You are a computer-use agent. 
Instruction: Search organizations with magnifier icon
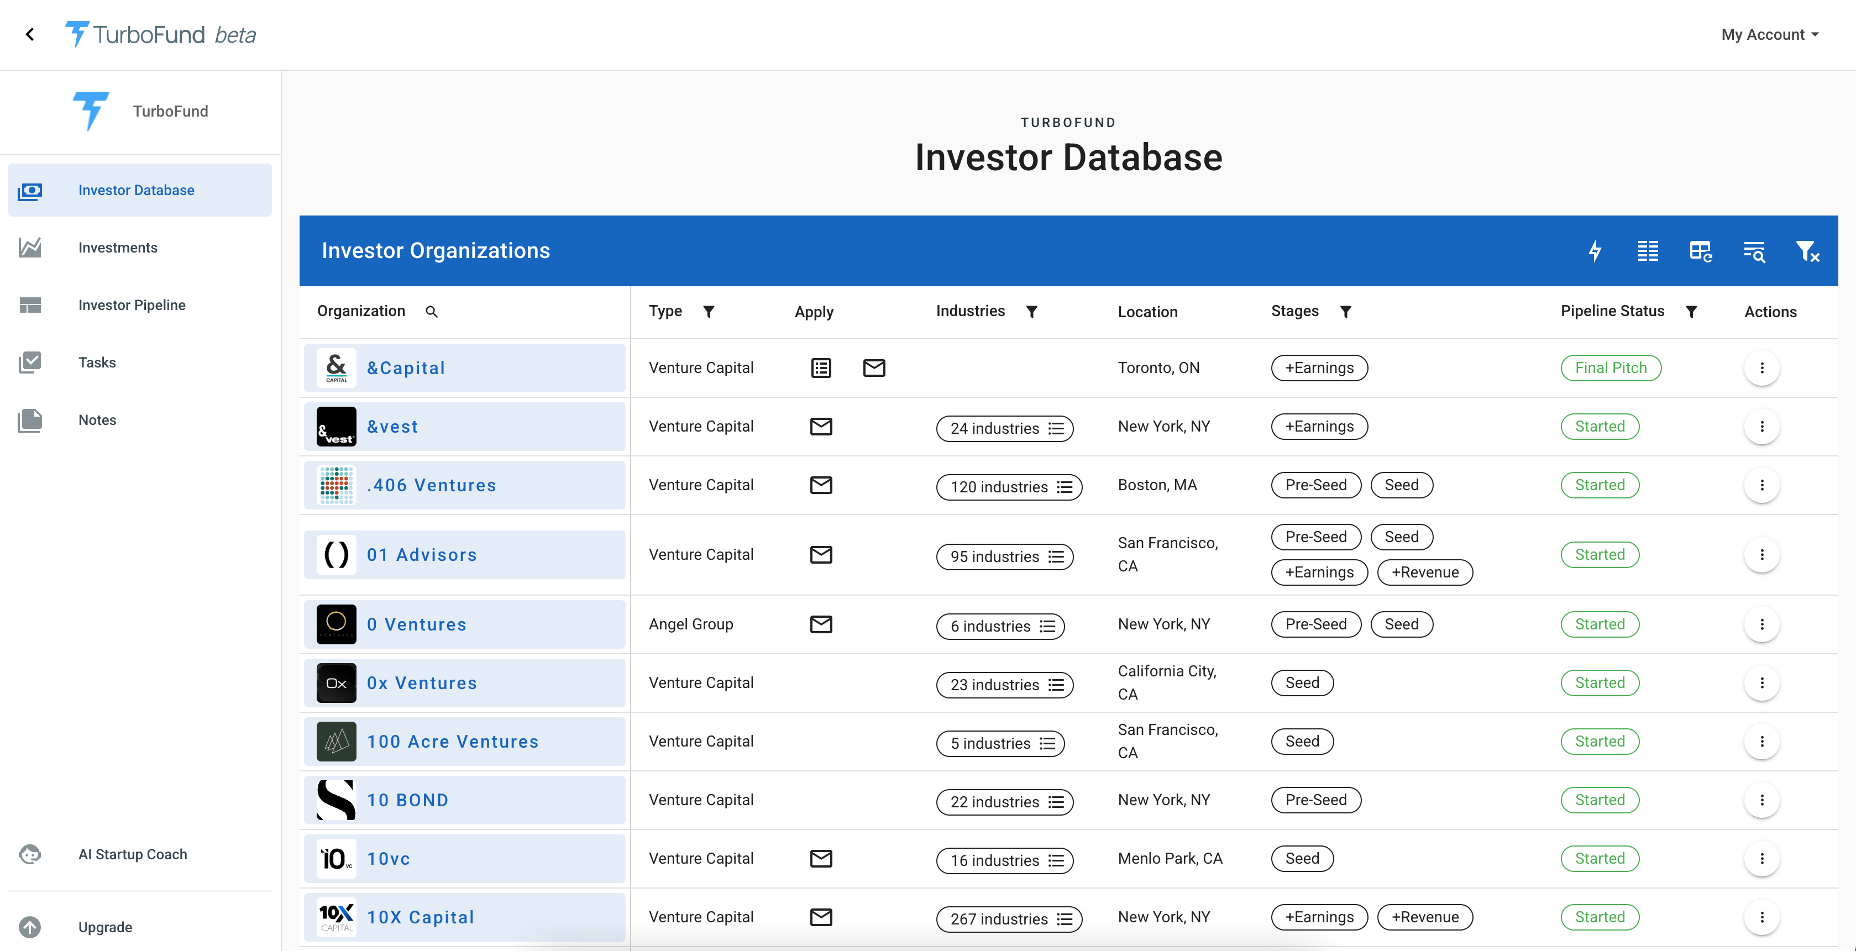tap(432, 311)
